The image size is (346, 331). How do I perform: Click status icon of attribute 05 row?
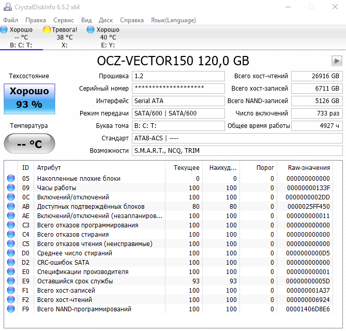(11, 178)
